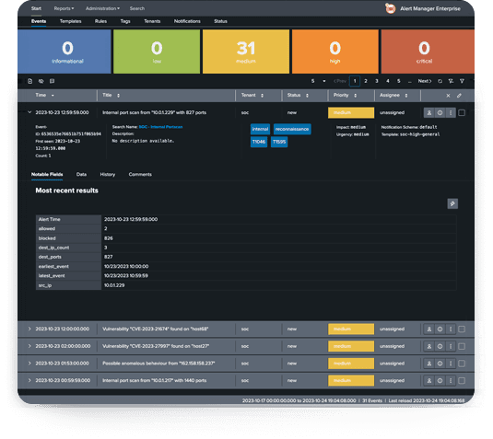493x439 pixels.
Task: Click the status icon on 10.0.1.229 event row
Action: tap(440, 112)
